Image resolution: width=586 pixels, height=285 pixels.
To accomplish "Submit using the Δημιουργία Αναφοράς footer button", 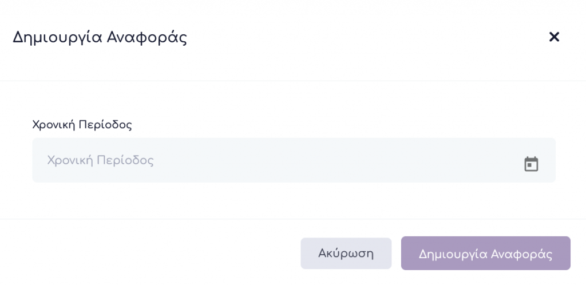I will 485,254.
